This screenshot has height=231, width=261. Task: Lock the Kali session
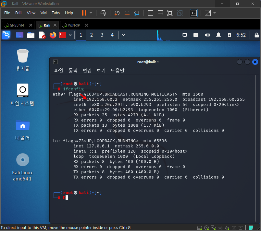[257, 35]
